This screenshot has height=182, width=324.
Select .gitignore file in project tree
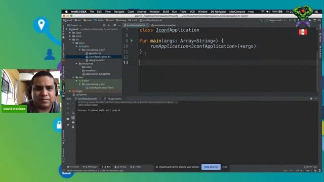click(x=80, y=95)
